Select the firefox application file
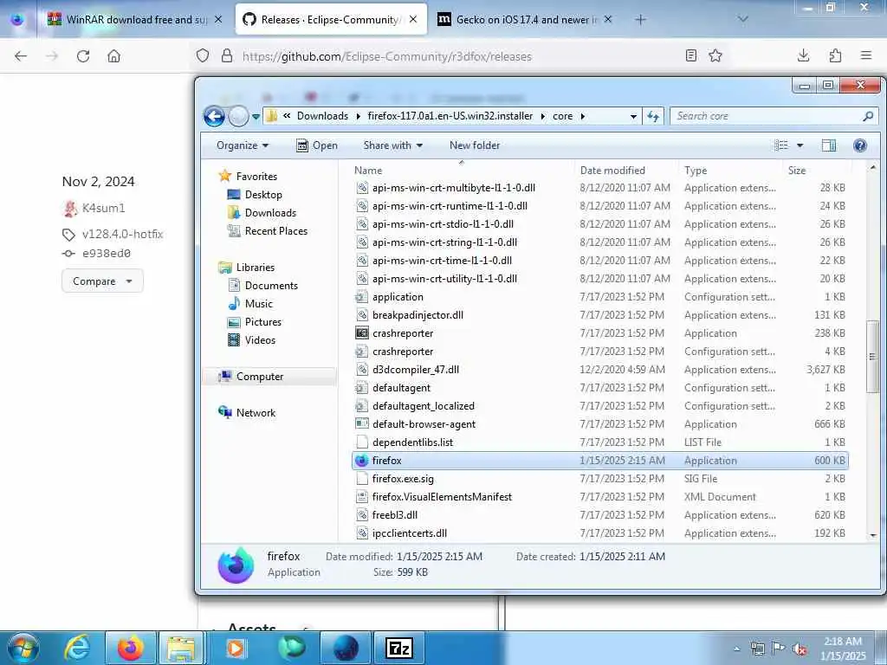This screenshot has height=665, width=887. (599, 461)
